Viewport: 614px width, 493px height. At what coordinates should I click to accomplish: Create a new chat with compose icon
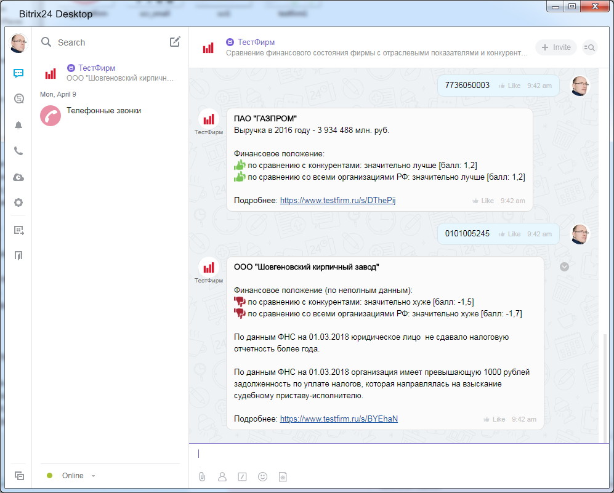pos(175,42)
